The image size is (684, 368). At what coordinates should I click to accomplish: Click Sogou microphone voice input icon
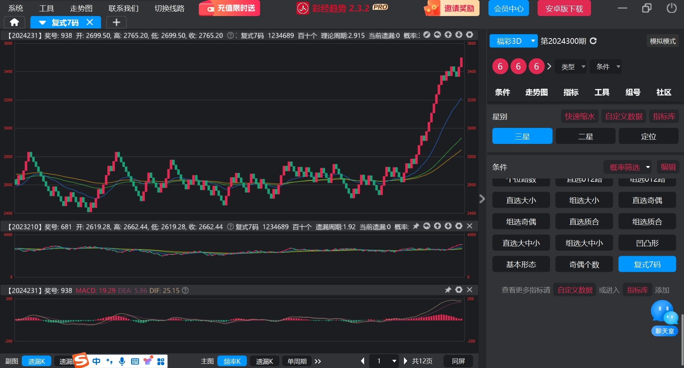[122, 361]
